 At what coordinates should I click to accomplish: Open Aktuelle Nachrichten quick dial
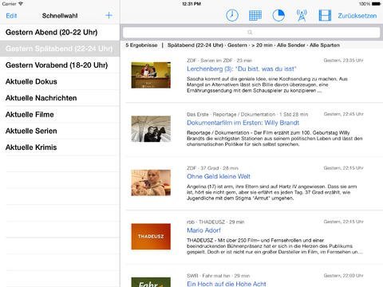pos(60,98)
